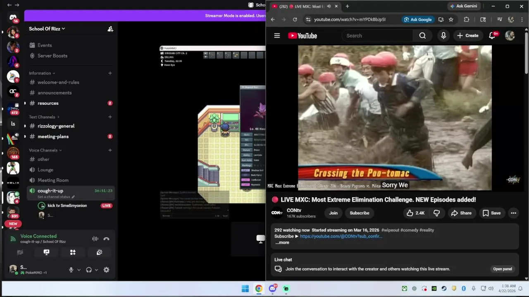Open the resources channel
The image size is (529, 297).
[48, 103]
